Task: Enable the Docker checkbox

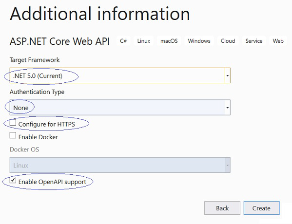Action: point(13,135)
